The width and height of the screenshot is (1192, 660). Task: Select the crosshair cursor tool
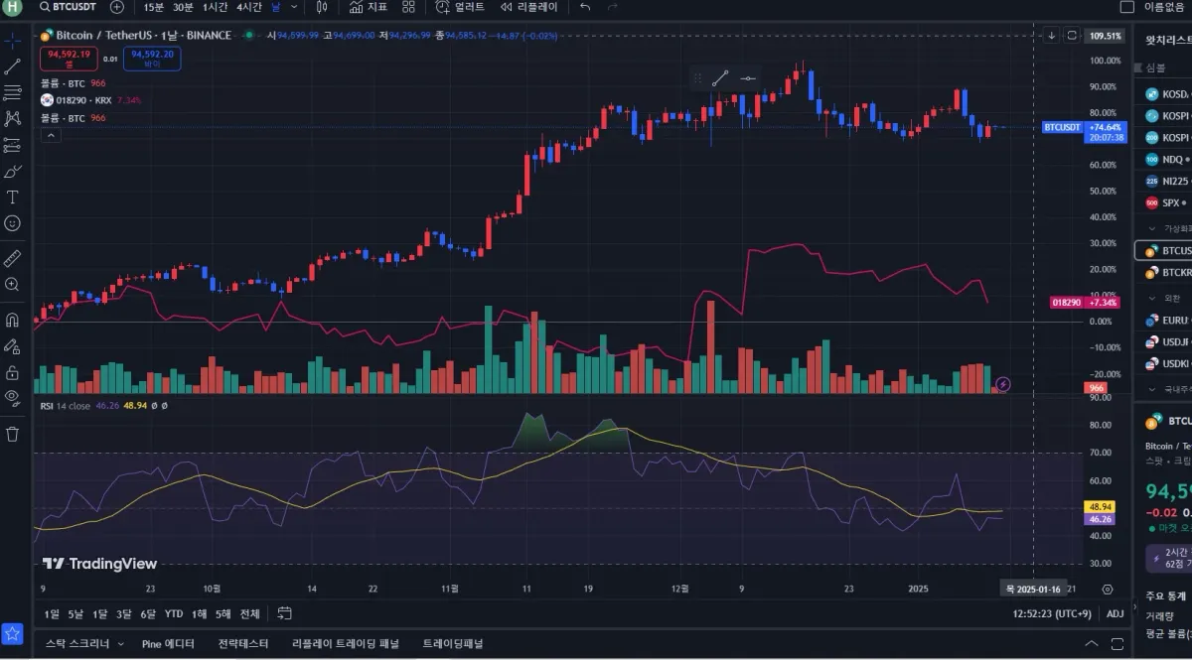tap(12, 41)
